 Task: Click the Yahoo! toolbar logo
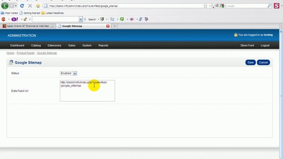15,19
